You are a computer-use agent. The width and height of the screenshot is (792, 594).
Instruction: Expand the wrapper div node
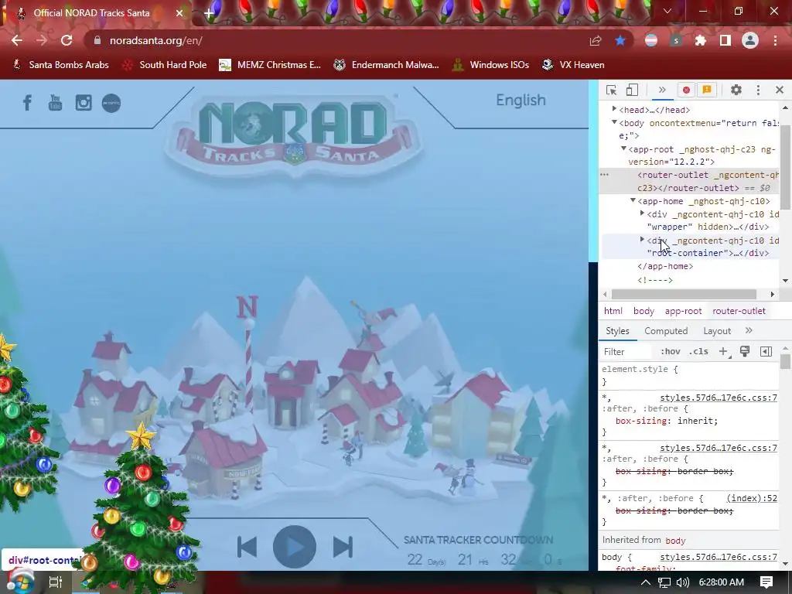pos(643,213)
